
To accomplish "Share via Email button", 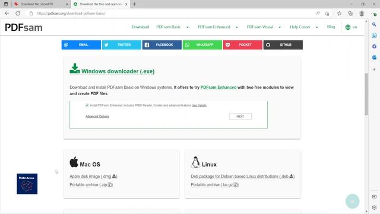I will pyautogui.click(x=81, y=45).
